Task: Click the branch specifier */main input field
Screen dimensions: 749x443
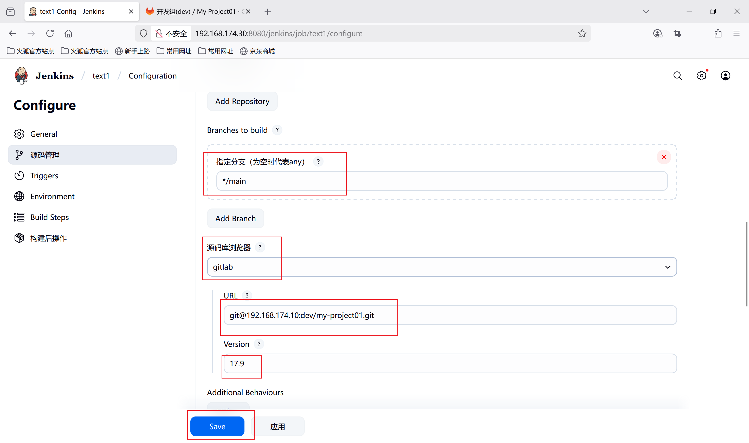Action: (442, 181)
